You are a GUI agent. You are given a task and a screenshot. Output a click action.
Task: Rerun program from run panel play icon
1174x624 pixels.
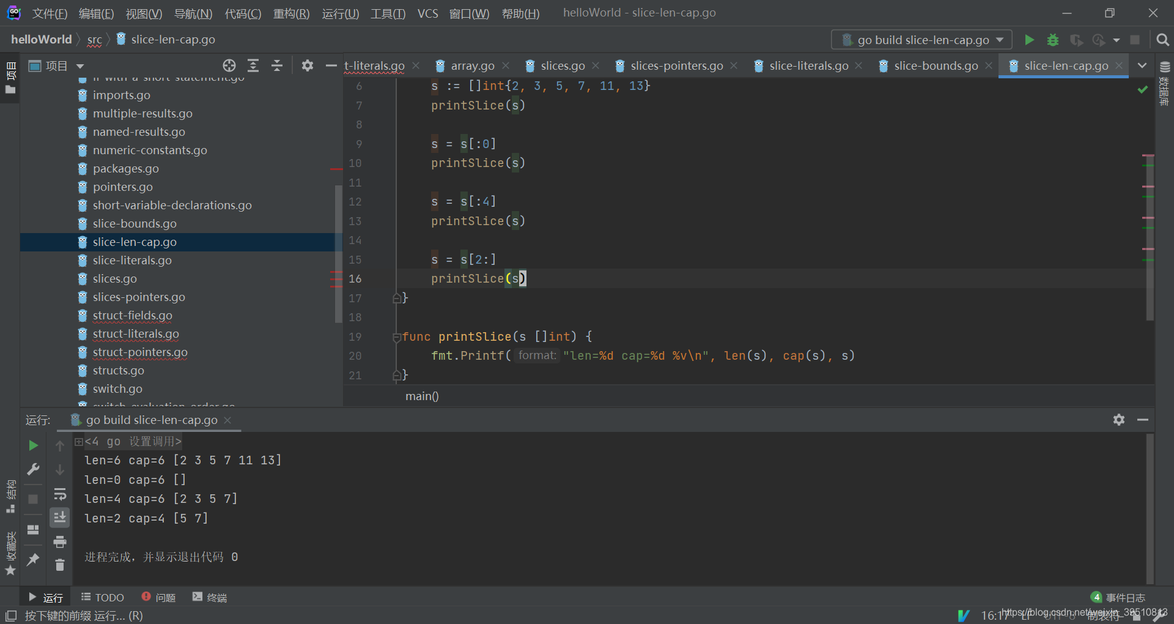coord(34,445)
